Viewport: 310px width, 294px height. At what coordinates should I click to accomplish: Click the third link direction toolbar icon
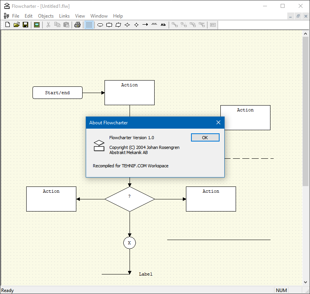193,25
